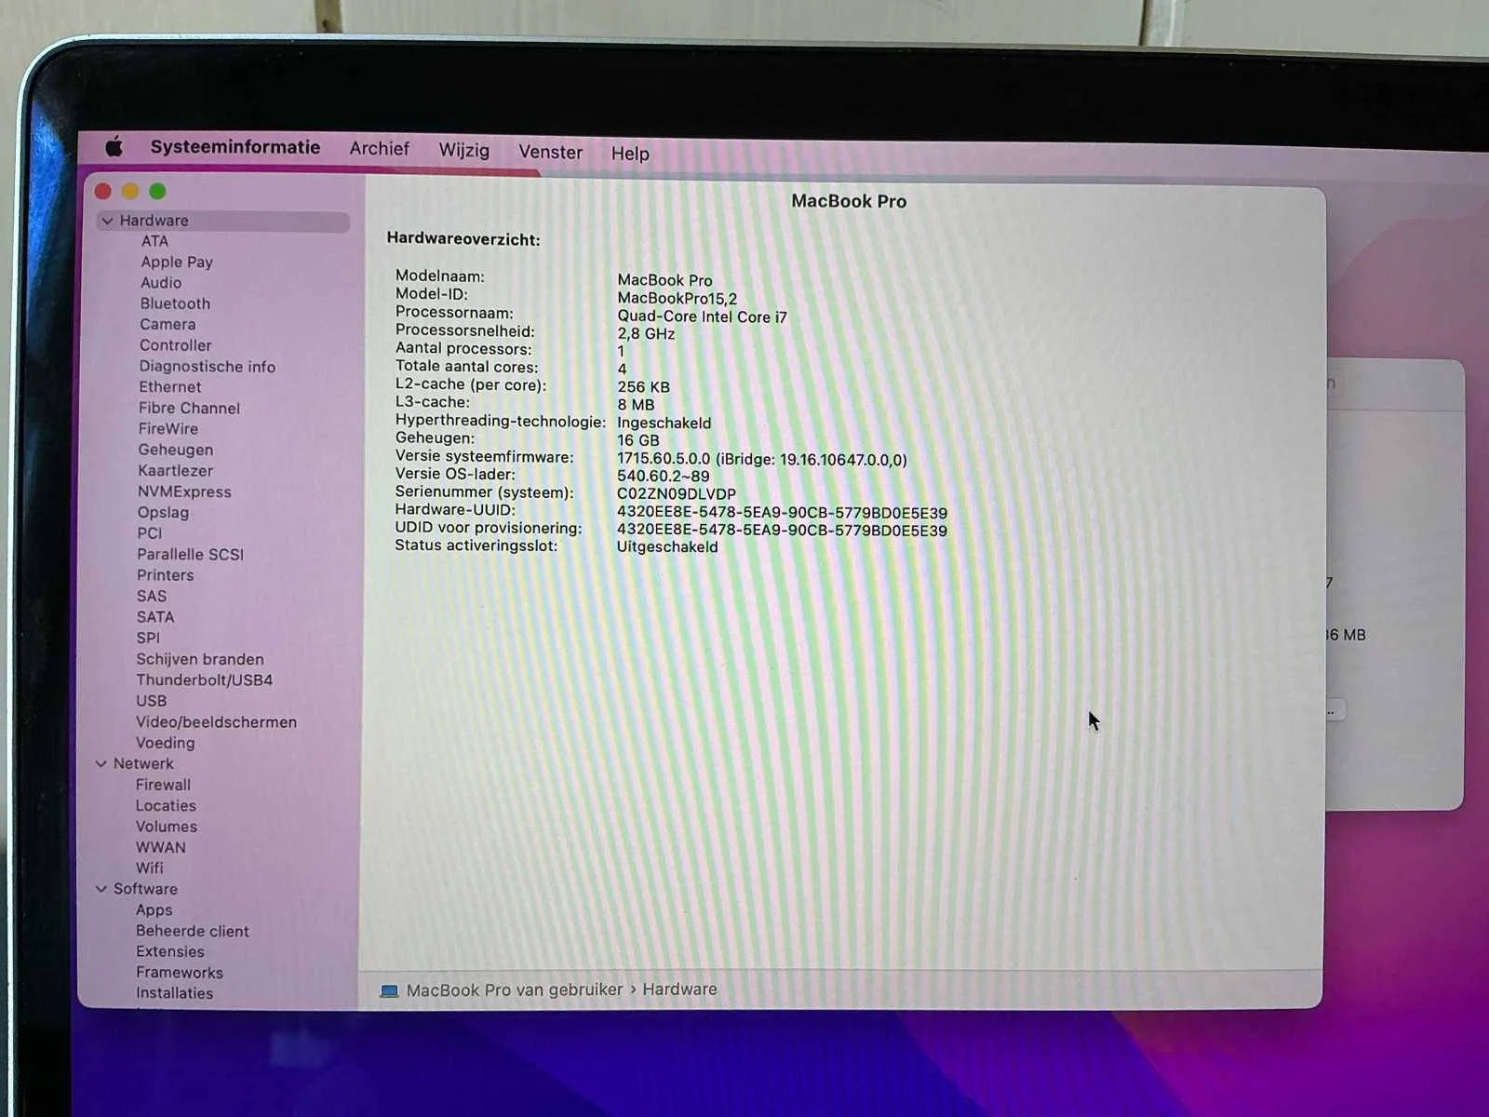The width and height of the screenshot is (1489, 1117).
Task: Select Locaties in the sidebar
Action: point(166,806)
